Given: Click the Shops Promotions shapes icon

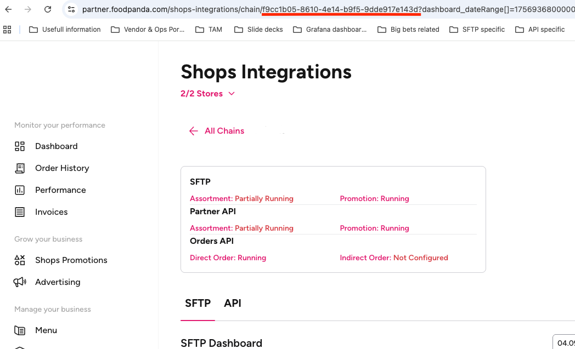Looking at the screenshot, I should [x=20, y=260].
